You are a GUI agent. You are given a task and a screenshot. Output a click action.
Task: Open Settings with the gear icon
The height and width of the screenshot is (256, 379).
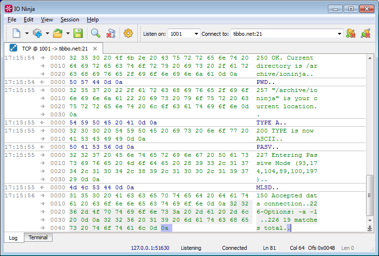[x=128, y=33]
